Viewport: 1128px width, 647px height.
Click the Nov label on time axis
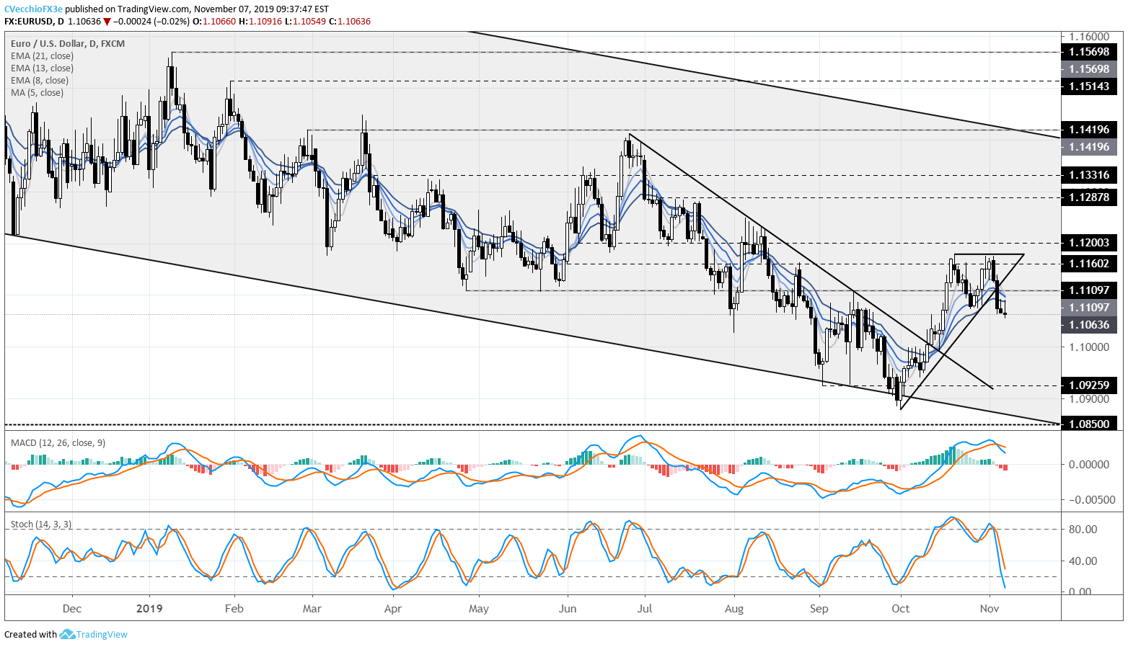990,608
